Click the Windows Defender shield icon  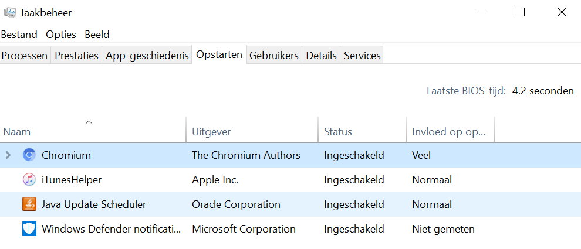(x=29, y=229)
